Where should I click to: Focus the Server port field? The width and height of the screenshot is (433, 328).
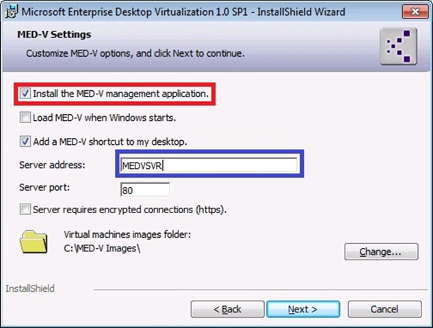click(145, 189)
